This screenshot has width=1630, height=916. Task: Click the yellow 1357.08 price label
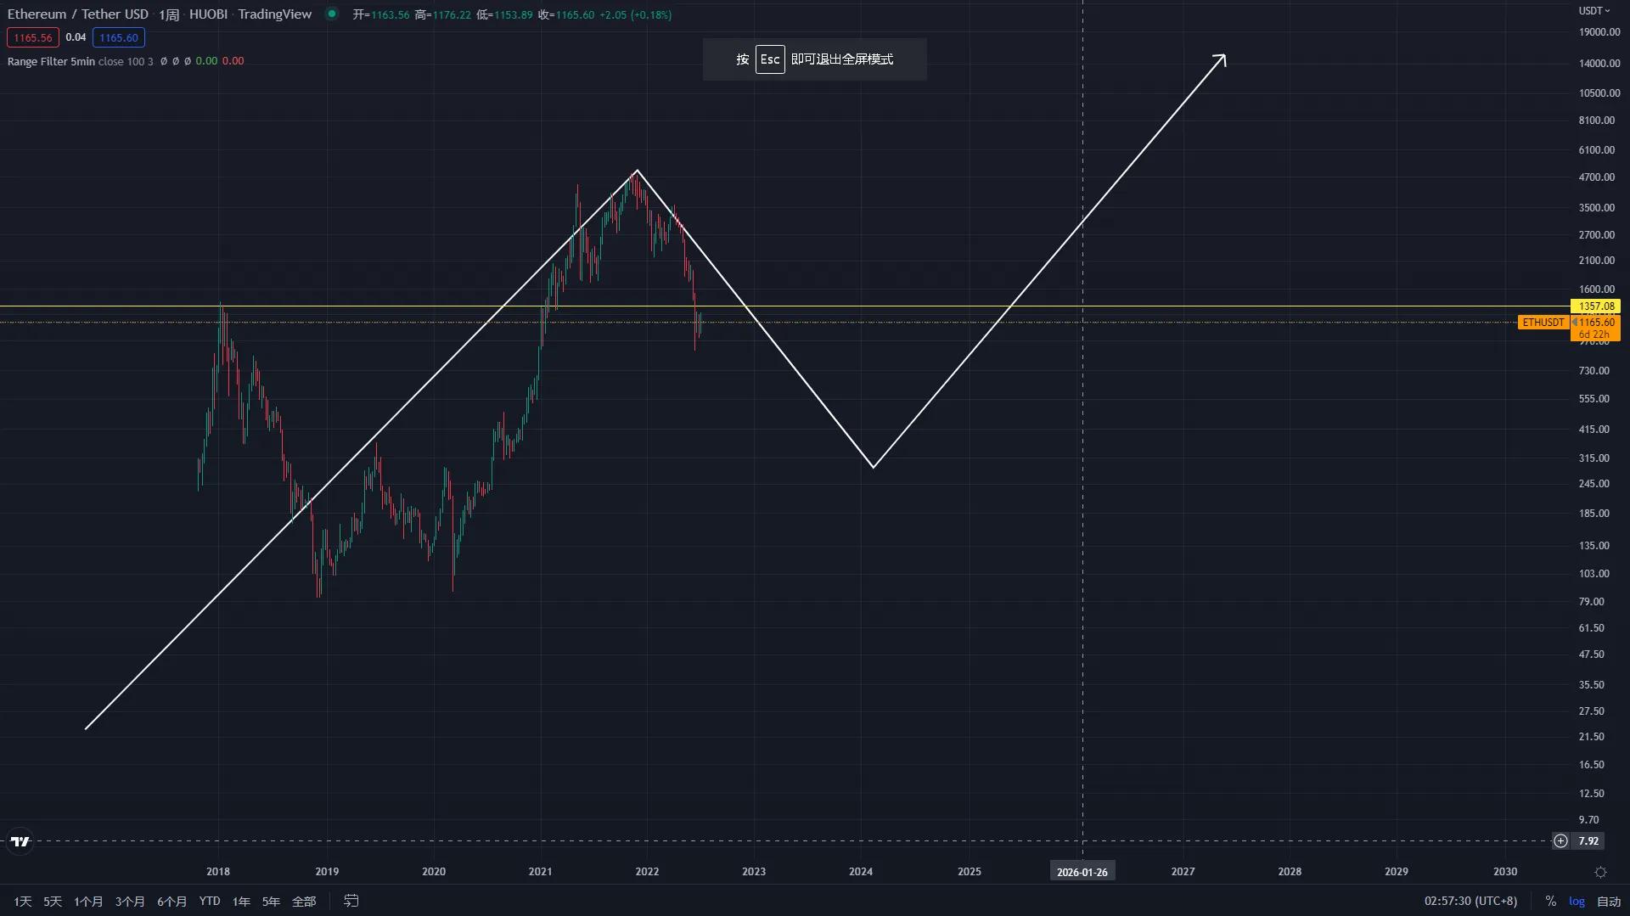coord(1596,306)
